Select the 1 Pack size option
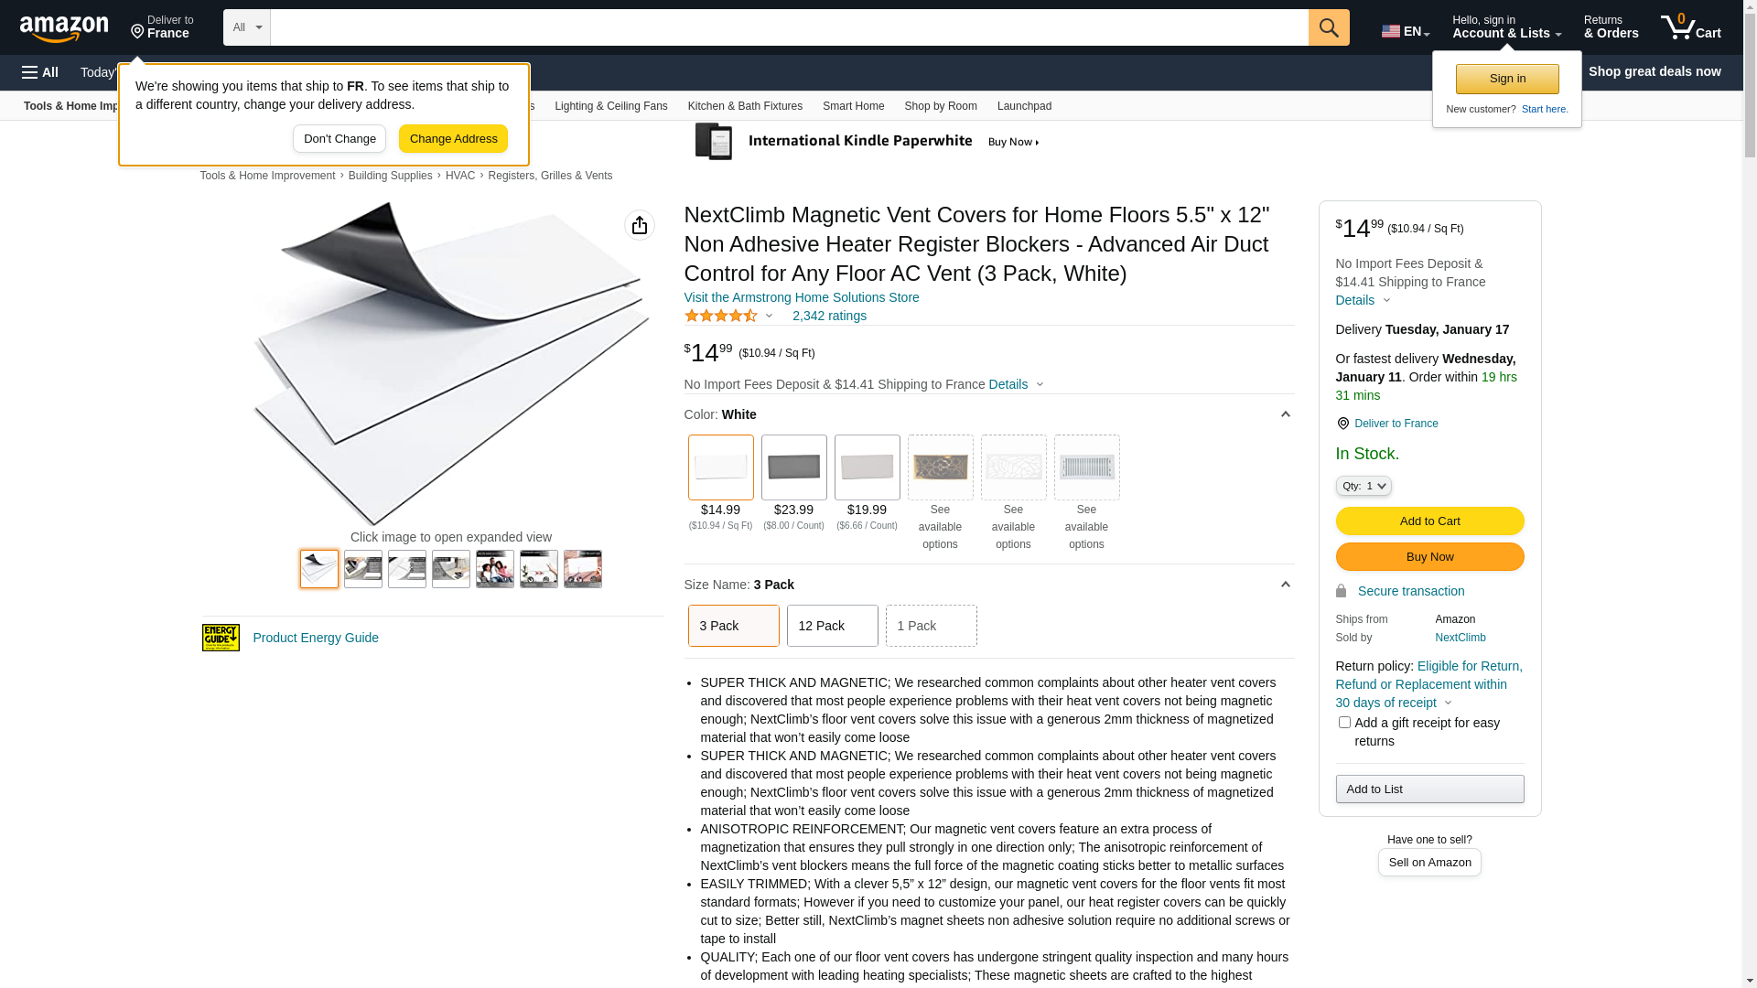The width and height of the screenshot is (1757, 988). click(931, 626)
